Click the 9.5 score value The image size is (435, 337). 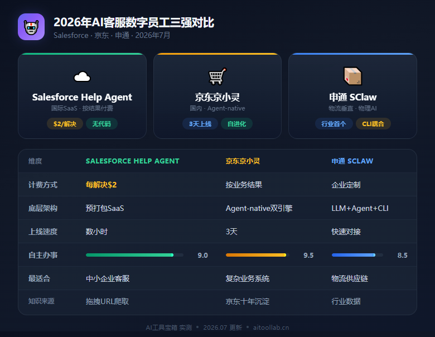pyautogui.click(x=308, y=256)
